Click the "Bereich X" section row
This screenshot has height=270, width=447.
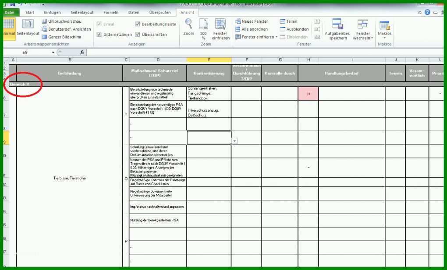coord(227,84)
